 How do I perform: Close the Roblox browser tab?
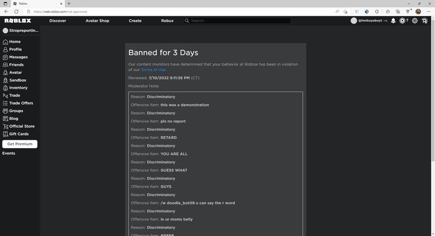pyautogui.click(x=61, y=3)
